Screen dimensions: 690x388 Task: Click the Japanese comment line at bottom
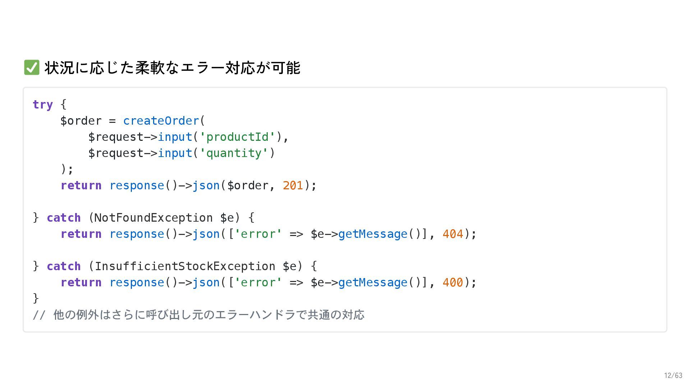198,315
